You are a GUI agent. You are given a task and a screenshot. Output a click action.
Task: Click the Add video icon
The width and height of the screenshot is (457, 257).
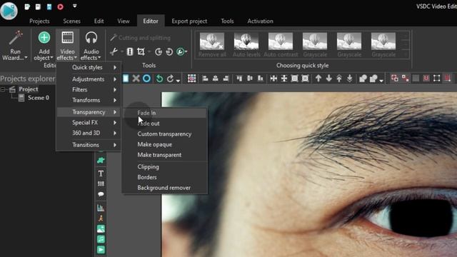pyautogui.click(x=101, y=250)
